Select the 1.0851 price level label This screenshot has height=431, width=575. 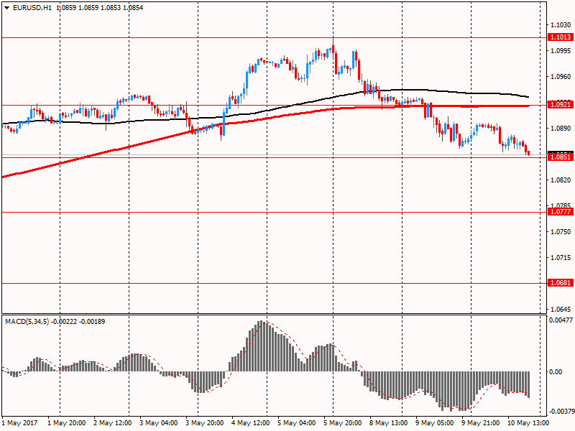click(x=561, y=157)
